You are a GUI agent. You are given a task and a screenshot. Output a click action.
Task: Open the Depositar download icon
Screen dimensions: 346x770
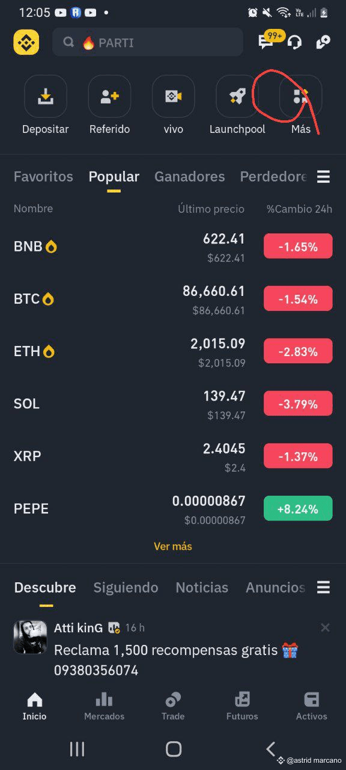pos(46,96)
